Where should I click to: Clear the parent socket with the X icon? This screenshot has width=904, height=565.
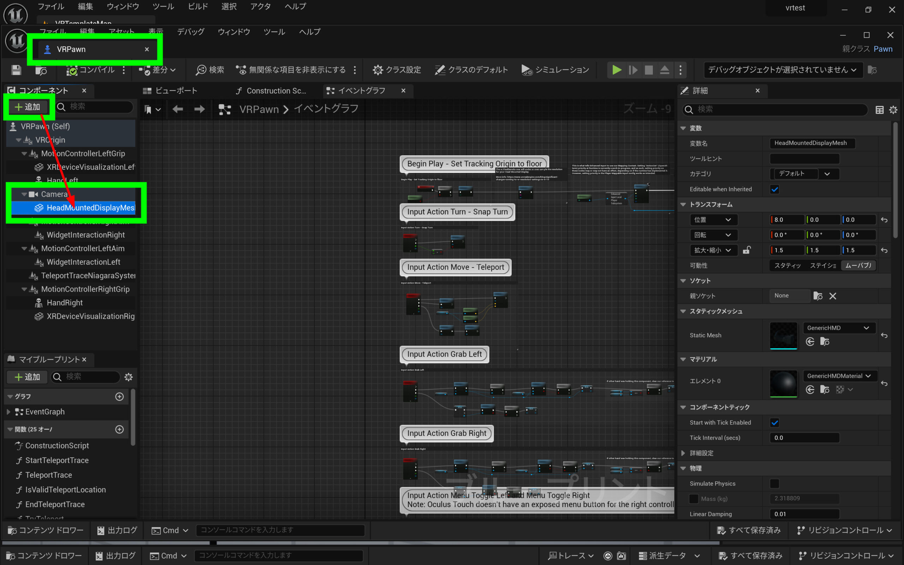pyautogui.click(x=833, y=296)
